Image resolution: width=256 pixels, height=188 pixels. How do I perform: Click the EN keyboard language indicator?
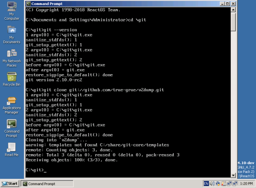206,183
